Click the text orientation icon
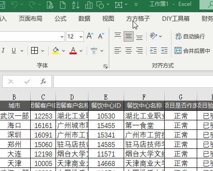The image size is (213, 171). pos(153,36)
